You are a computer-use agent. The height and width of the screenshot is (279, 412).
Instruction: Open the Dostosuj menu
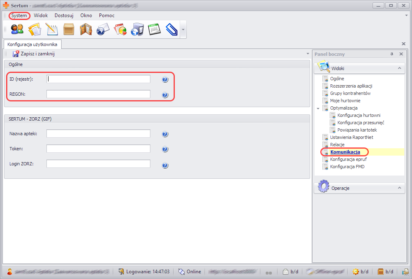pyautogui.click(x=64, y=15)
